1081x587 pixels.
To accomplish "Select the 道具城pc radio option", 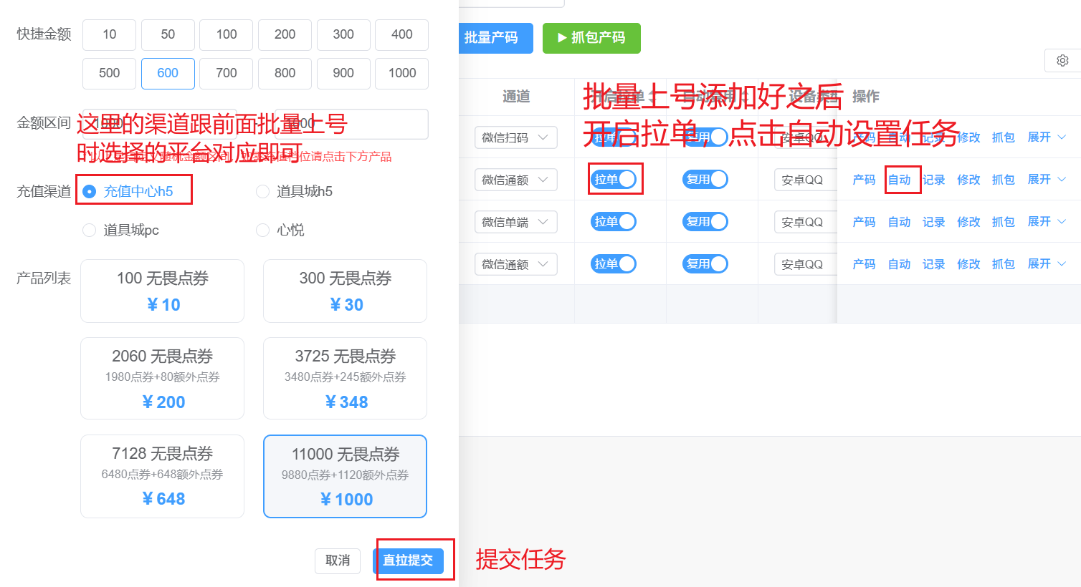I will 90,230.
